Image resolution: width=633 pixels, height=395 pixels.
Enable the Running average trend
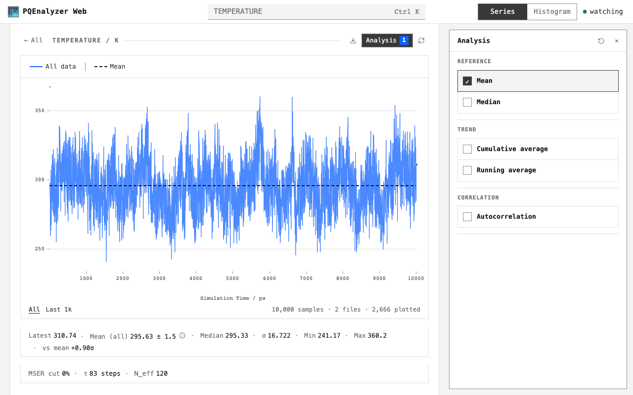coord(467,170)
